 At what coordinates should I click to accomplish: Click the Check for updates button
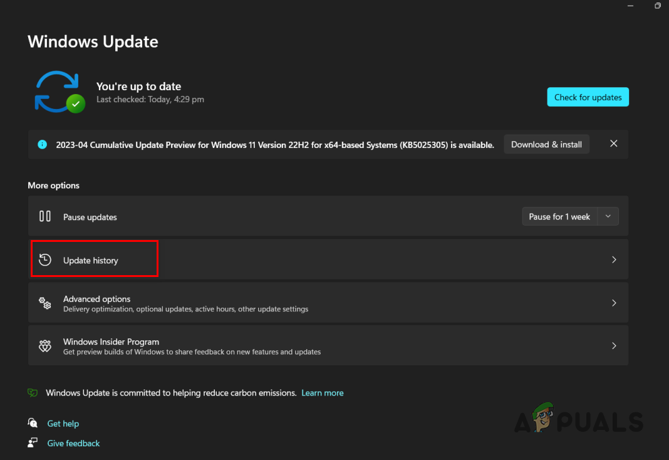point(588,97)
